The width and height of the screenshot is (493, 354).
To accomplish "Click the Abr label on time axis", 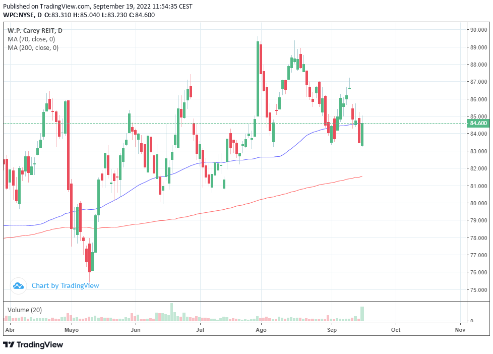I will click(x=10, y=330).
